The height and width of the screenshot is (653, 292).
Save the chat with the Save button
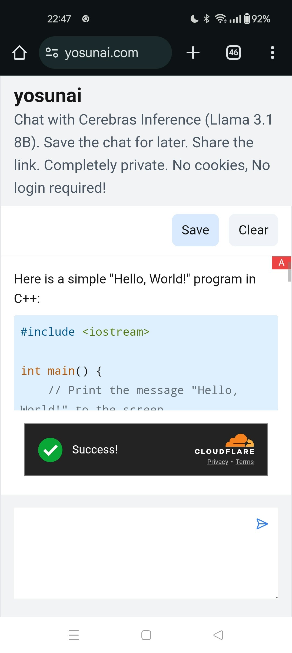tap(195, 230)
